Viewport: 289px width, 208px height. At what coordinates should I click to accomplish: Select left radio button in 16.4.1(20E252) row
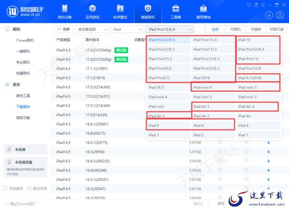point(220,160)
